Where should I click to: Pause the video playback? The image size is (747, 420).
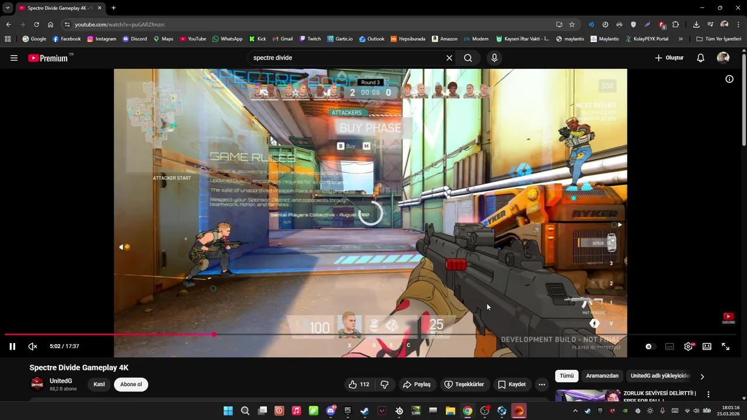pyautogui.click(x=12, y=346)
